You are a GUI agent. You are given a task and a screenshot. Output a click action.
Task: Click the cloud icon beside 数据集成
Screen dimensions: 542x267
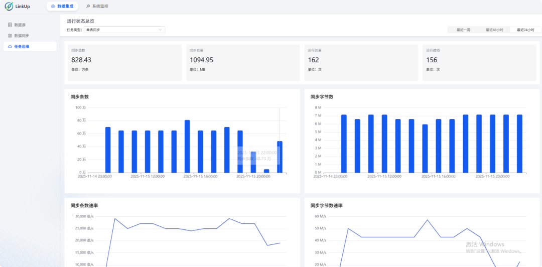click(x=53, y=6)
